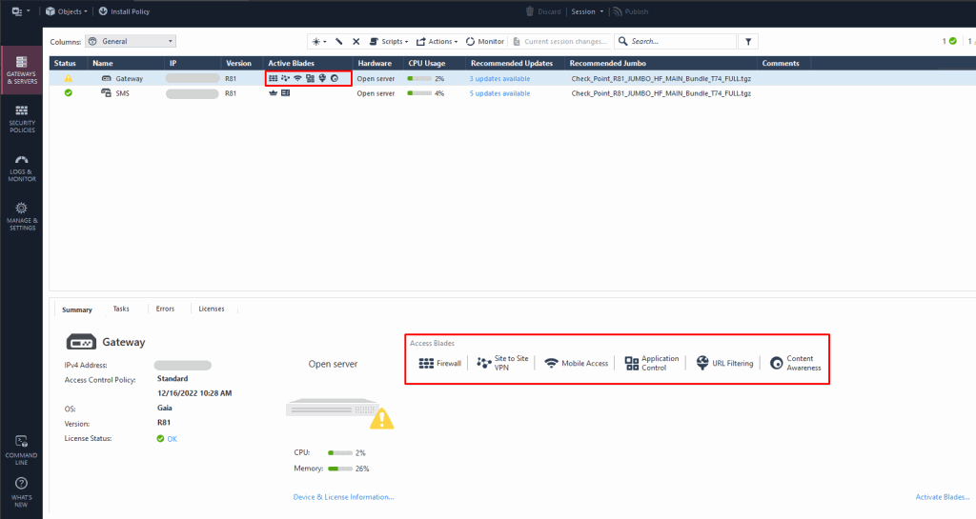Select the Gateway row name
Viewport: 976px width, 519px height.
pyautogui.click(x=129, y=79)
